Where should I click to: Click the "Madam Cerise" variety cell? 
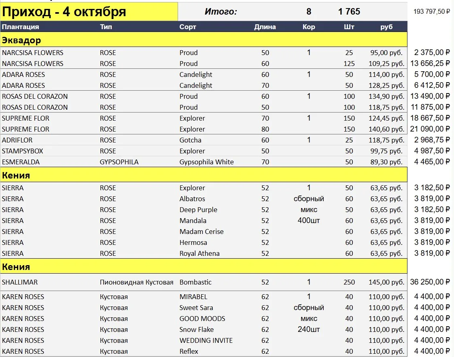point(201,232)
